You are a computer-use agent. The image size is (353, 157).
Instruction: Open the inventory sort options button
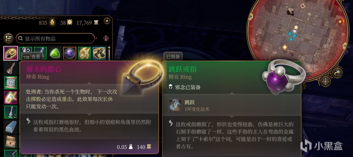pyautogui.click(x=9, y=38)
